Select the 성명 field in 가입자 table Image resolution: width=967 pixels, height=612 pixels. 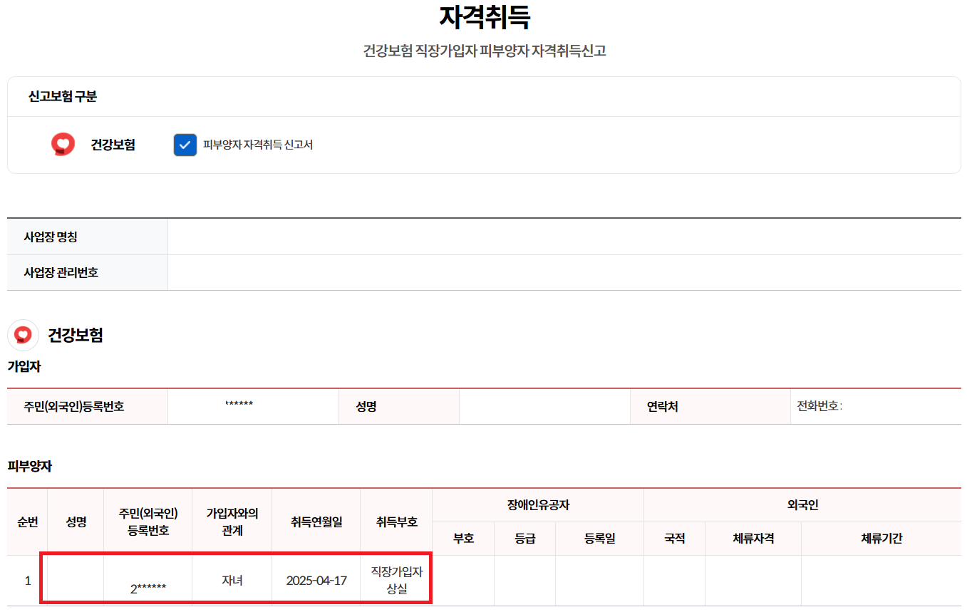(x=544, y=406)
